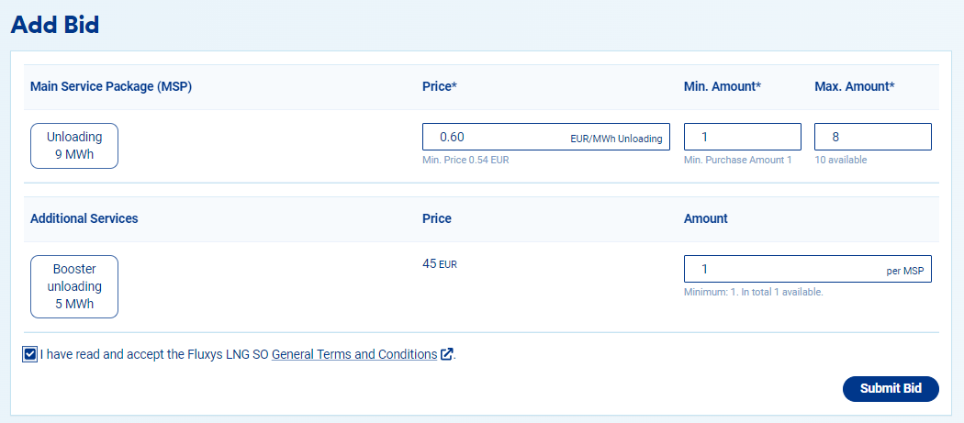Open the external link icon beside Terms
964x423 pixels.
tap(447, 354)
